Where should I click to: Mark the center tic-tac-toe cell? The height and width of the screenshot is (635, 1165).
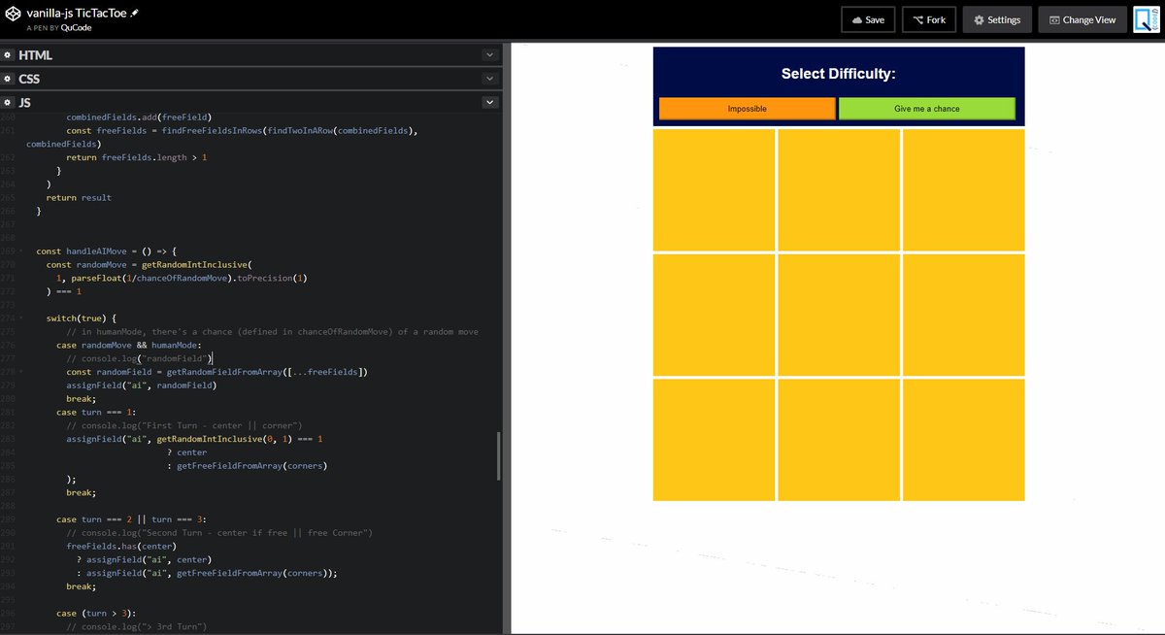pos(839,315)
